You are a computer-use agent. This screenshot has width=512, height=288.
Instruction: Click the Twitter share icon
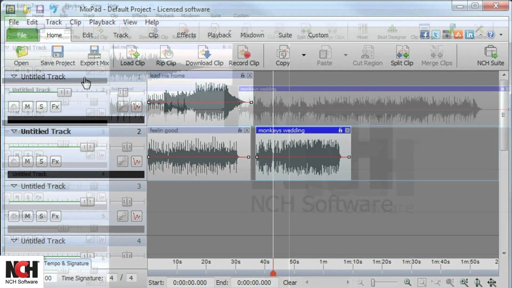tap(436, 35)
